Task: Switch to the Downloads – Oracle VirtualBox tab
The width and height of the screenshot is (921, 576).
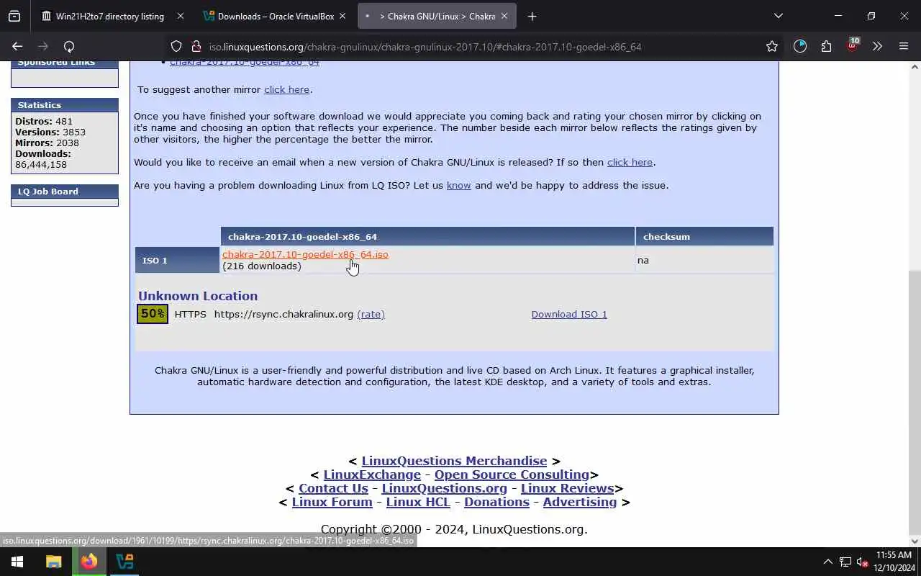Action: tap(276, 16)
